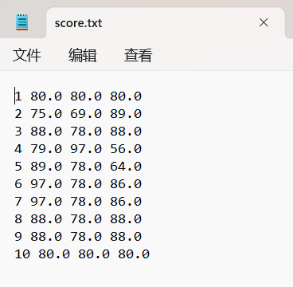Click the line '8 88.0 78.0 88.0'

point(78,219)
